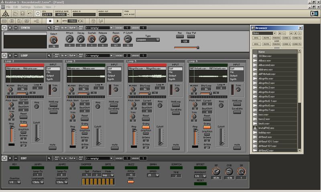This screenshot has height=192, width=321.
Task: Toggle the info hints cursor icon
Action: tap(101, 21)
